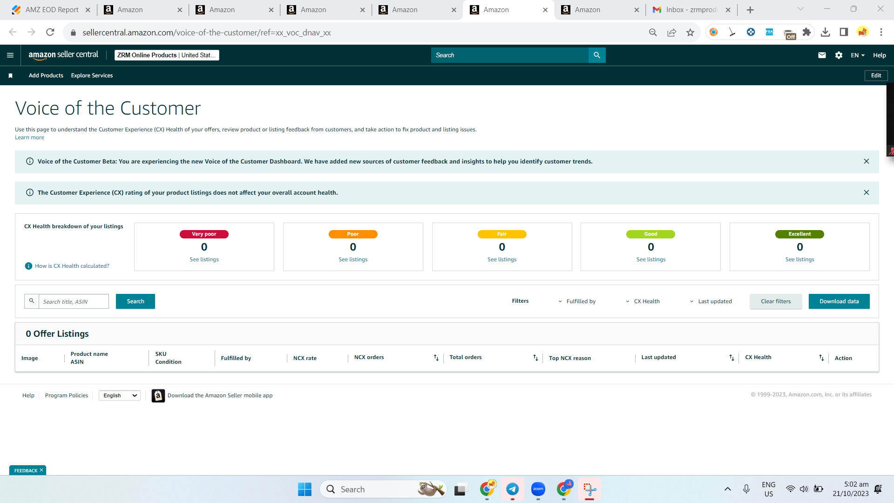Dismiss the Voice of the Customer Beta banner
The width and height of the screenshot is (894, 503).
coord(867,161)
